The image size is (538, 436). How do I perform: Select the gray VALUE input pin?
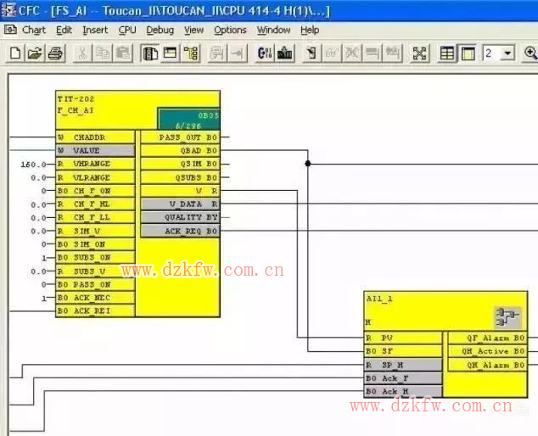point(95,151)
